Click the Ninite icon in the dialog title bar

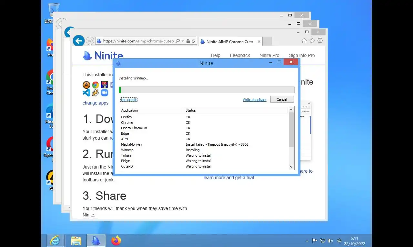[x=118, y=63]
